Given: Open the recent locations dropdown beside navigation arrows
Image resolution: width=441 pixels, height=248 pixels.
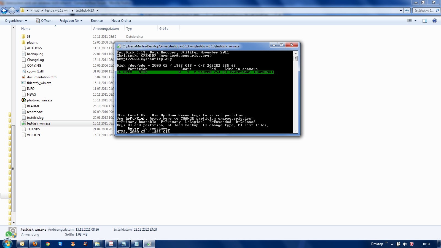Looking at the screenshot, I should pos(17,11).
